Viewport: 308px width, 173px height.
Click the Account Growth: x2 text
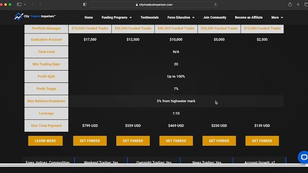click(x=260, y=162)
